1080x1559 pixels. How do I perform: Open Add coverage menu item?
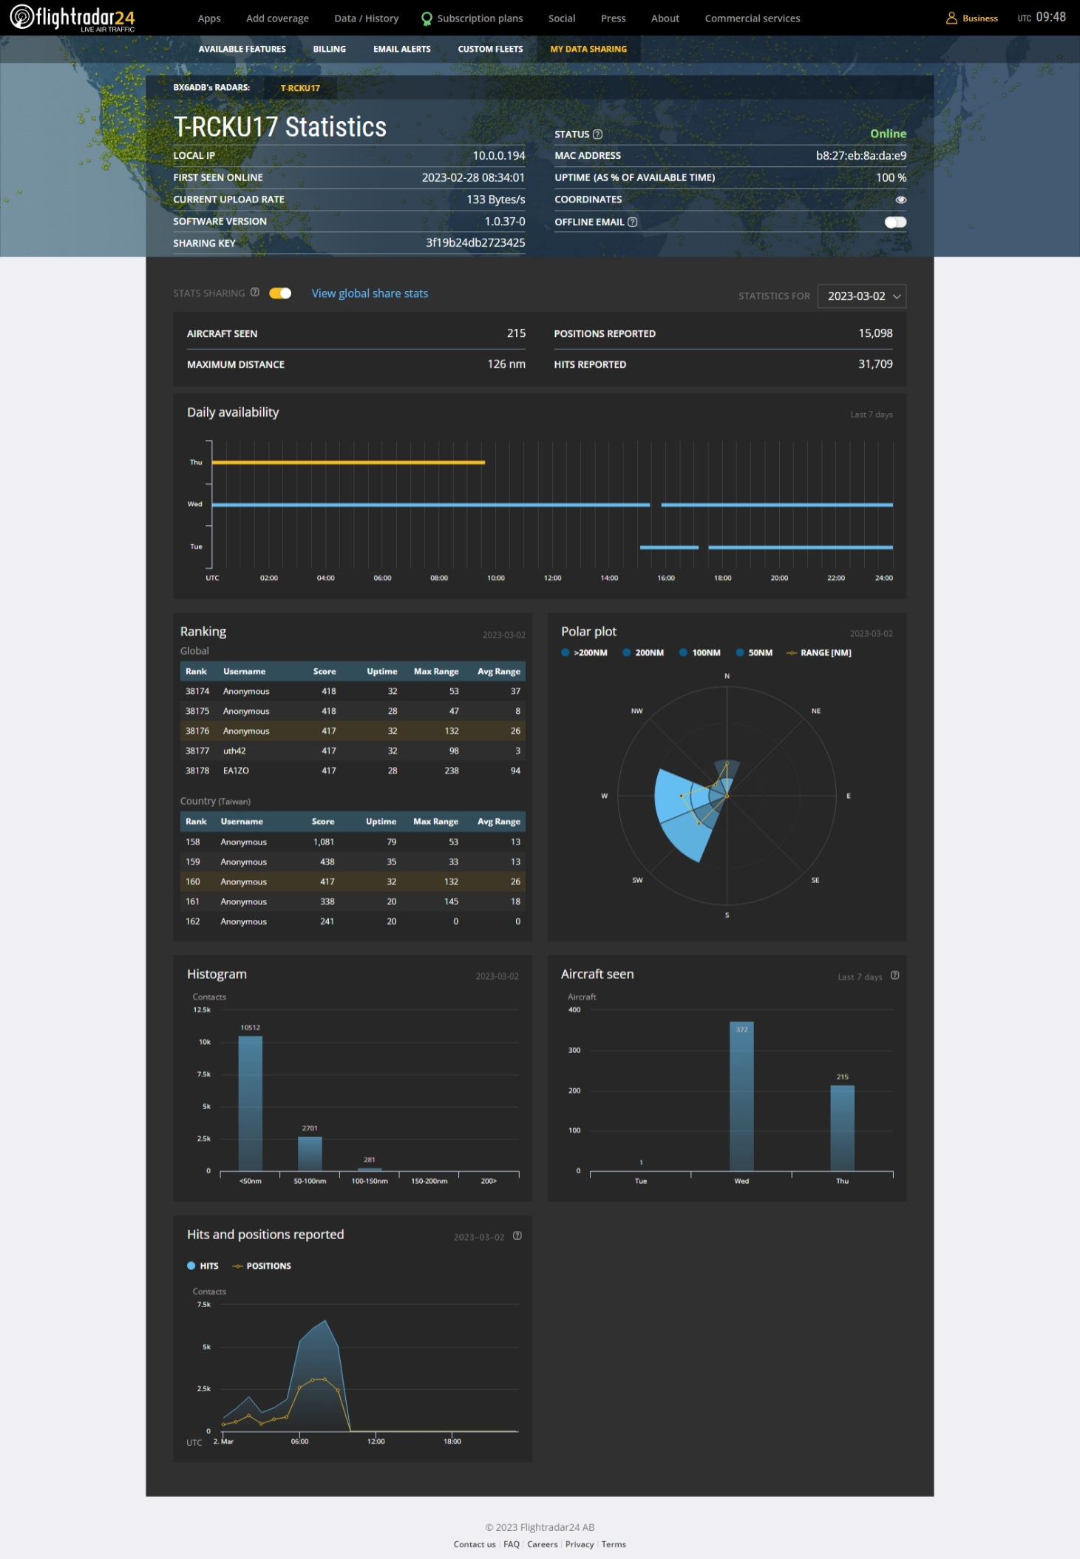coord(277,18)
